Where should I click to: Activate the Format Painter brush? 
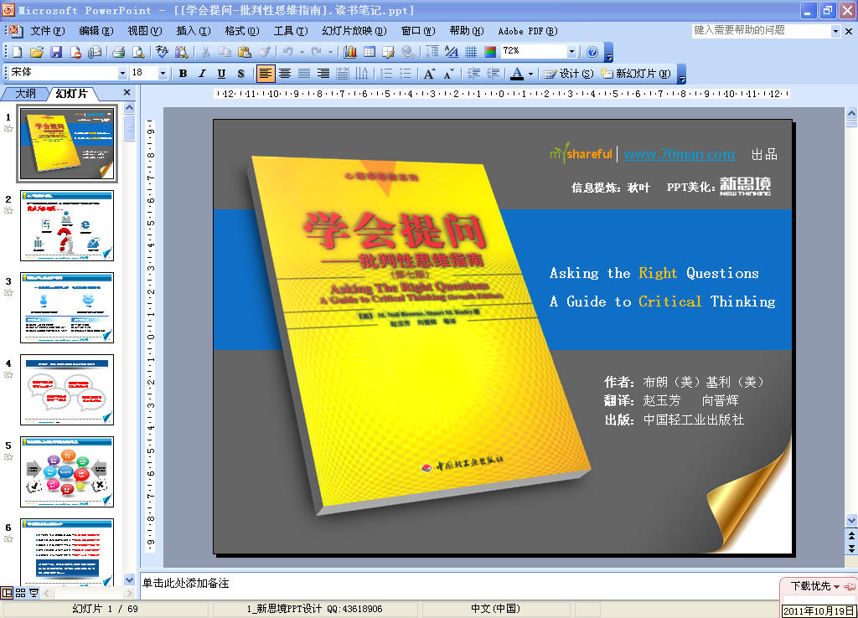tap(264, 52)
